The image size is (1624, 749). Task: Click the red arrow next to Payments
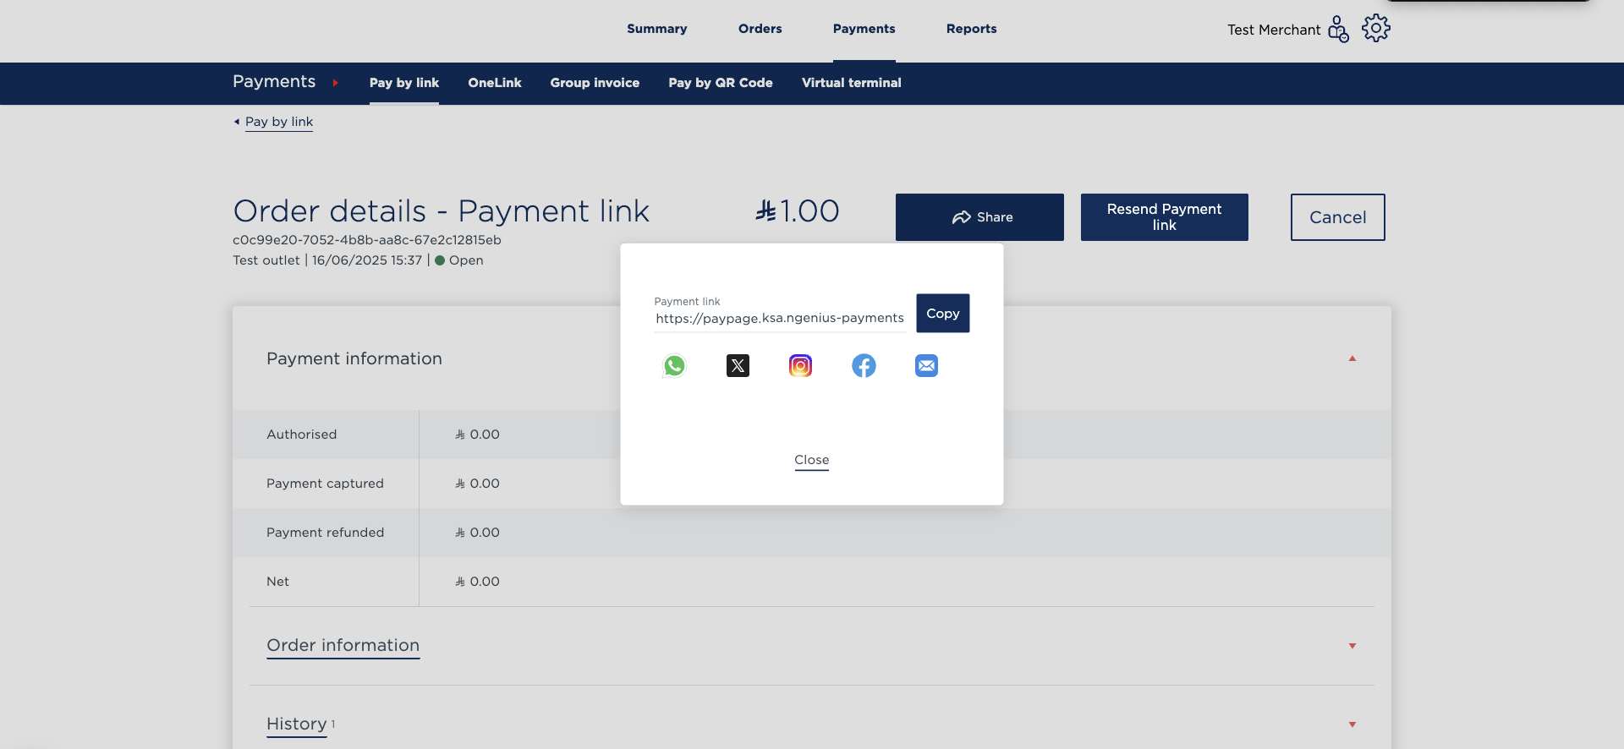pos(336,83)
